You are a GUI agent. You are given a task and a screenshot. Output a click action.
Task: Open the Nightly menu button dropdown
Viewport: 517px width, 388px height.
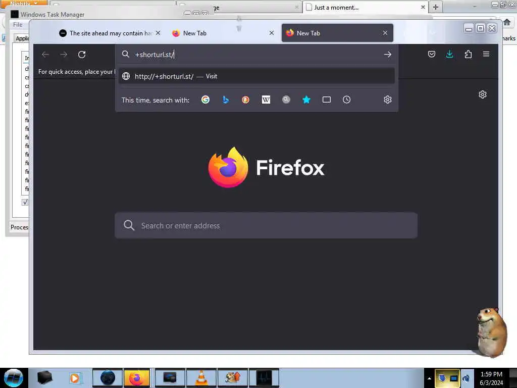(24, 3)
